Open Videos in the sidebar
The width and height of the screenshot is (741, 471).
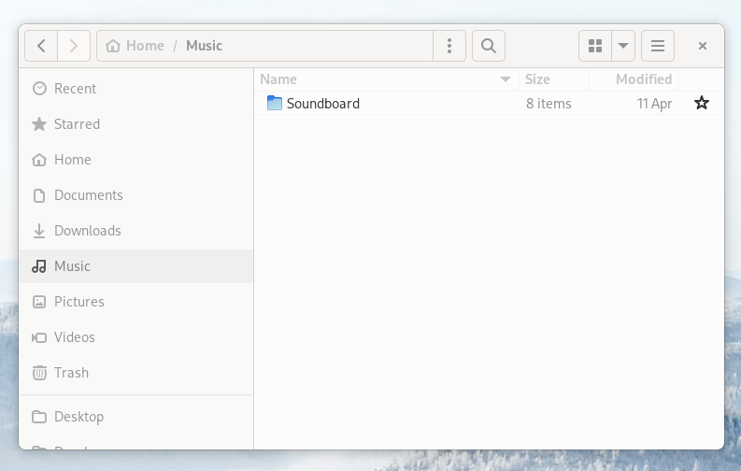pos(136,337)
